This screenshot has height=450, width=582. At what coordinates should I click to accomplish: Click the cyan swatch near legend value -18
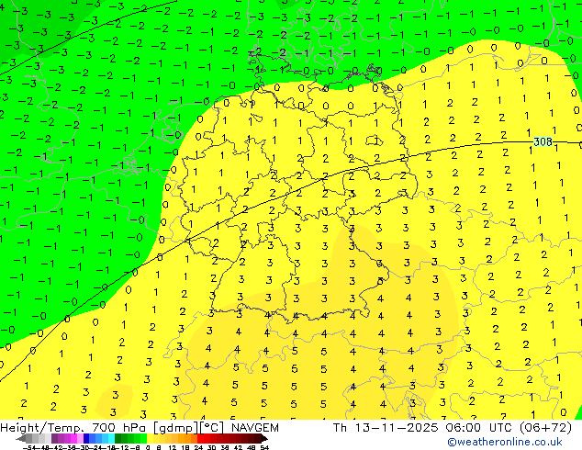[x=111, y=439]
